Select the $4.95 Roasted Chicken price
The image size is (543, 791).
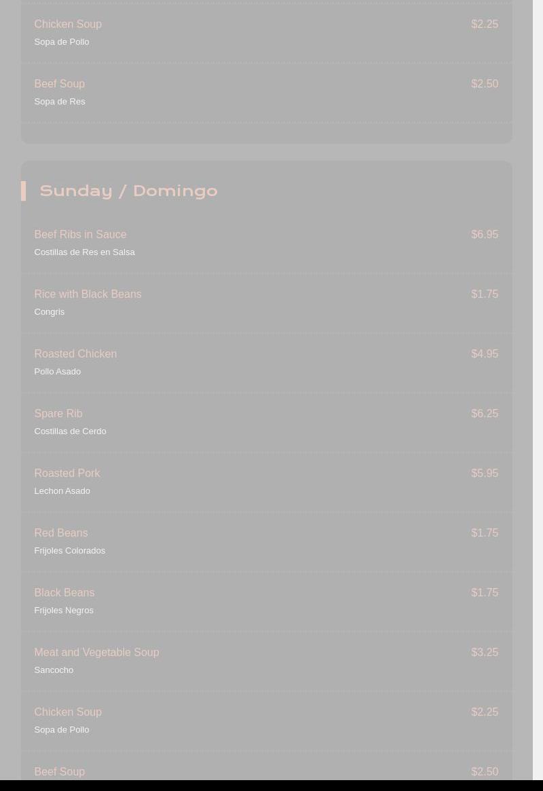click(x=485, y=354)
